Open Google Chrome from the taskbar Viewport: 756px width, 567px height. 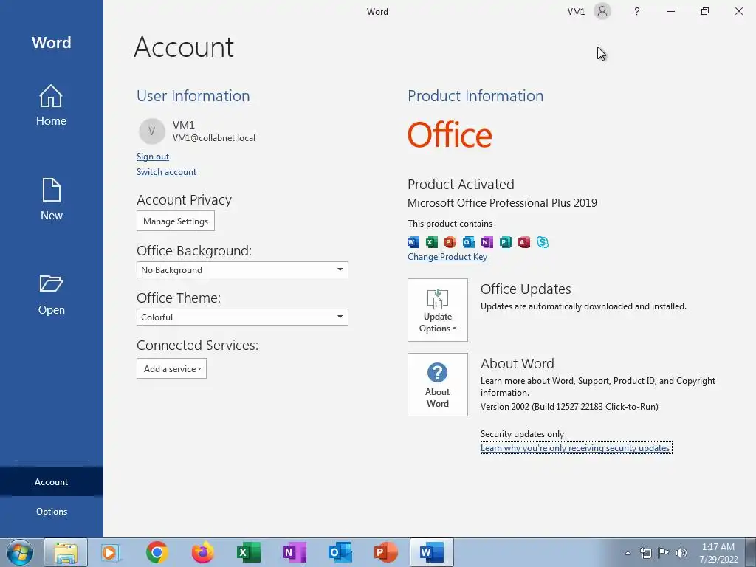point(157,552)
